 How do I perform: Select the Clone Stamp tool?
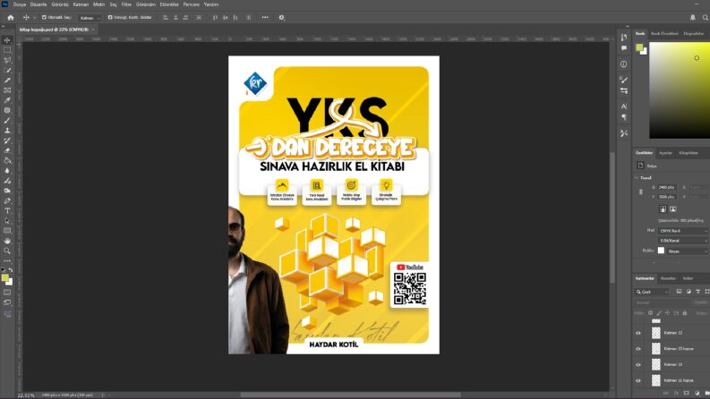pos(7,131)
